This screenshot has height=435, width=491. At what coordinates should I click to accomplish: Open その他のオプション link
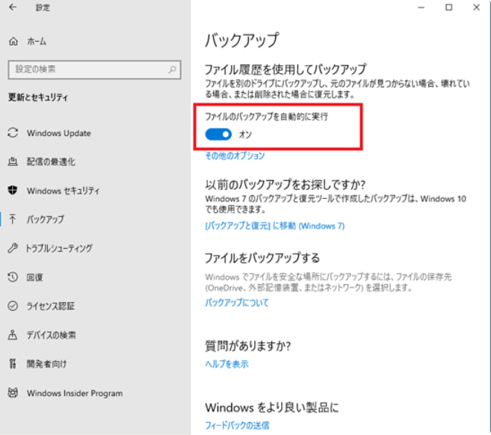[x=235, y=155]
